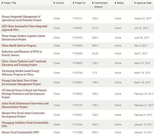
Task: Select approval date May 9, 2017
Action: [141, 46]
